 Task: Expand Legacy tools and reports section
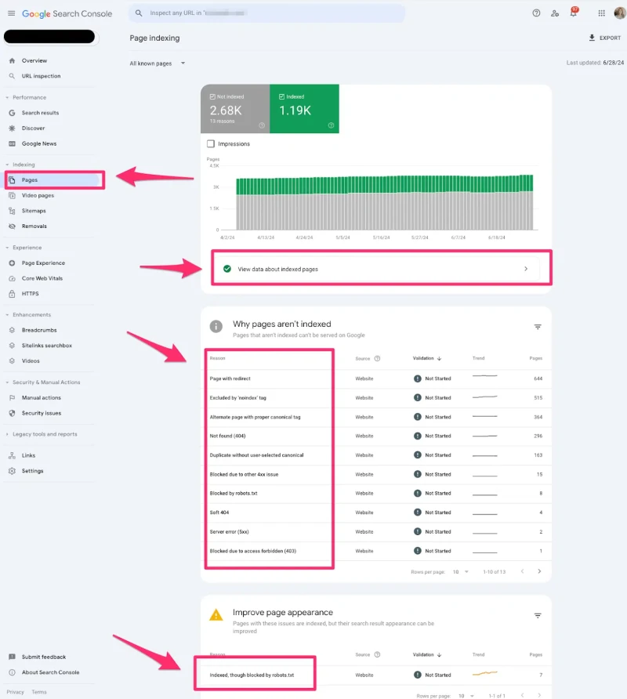click(7, 434)
